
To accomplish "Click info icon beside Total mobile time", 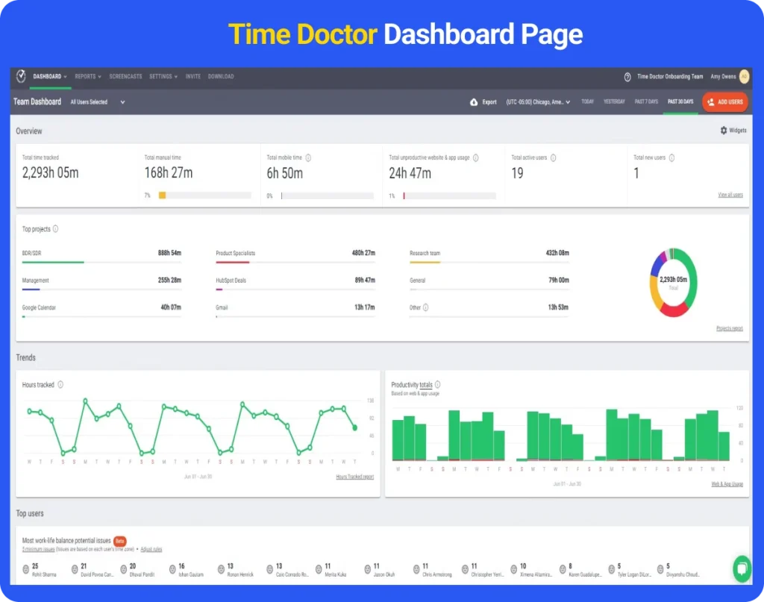I will (x=308, y=158).
